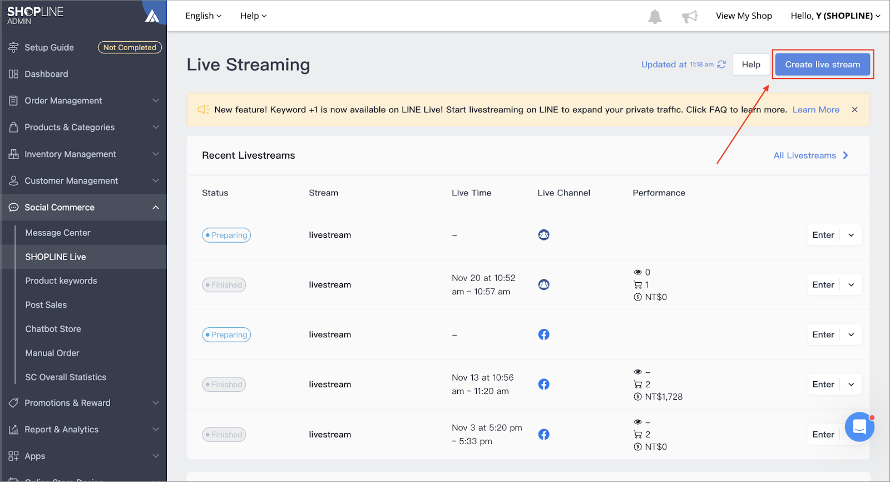The image size is (890, 482).
Task: Expand the Customer Management menu
Action: pos(156,181)
